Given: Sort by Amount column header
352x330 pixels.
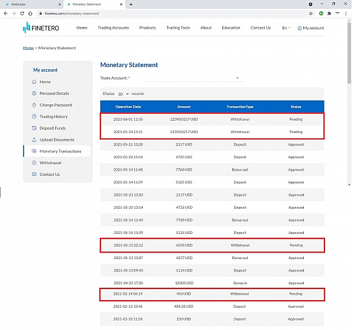Looking at the screenshot, I should click(184, 107).
